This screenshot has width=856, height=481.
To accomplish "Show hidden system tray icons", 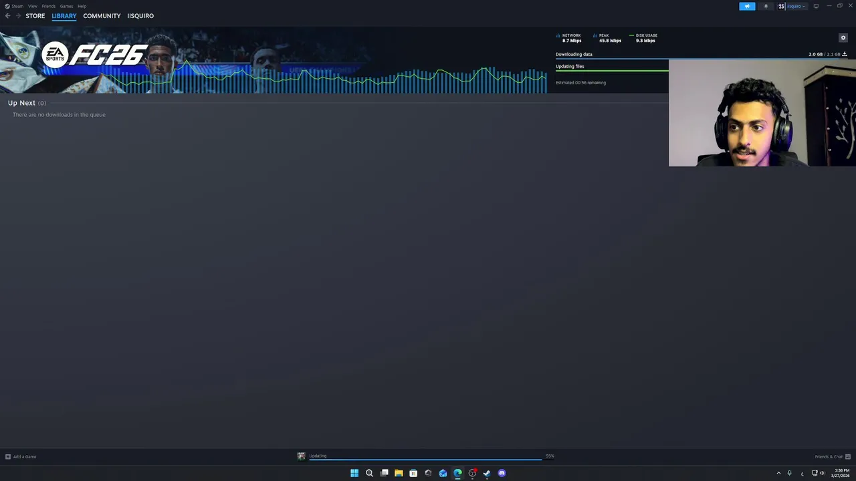I will pyautogui.click(x=778, y=473).
